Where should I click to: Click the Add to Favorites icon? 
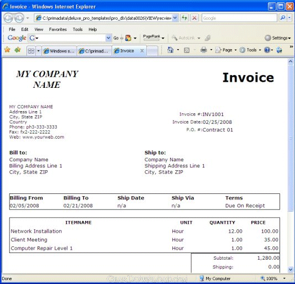tap(18, 50)
